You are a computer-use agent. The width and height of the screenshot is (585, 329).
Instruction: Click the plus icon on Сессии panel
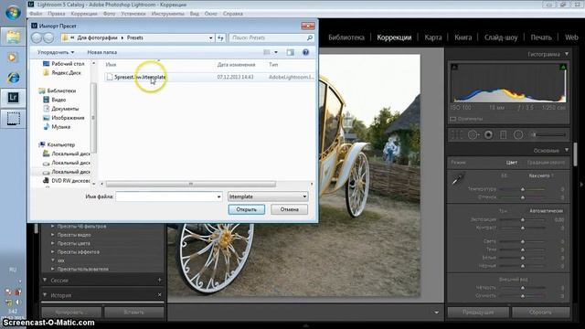tap(160, 280)
